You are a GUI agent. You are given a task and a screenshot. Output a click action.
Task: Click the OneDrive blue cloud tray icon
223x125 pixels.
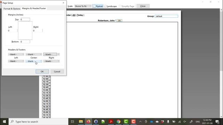[x=152, y=122]
